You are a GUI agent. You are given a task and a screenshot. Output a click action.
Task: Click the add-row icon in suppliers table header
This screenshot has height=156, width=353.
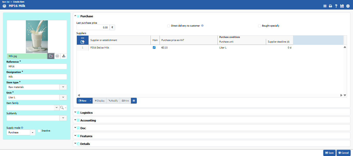(x=82, y=42)
